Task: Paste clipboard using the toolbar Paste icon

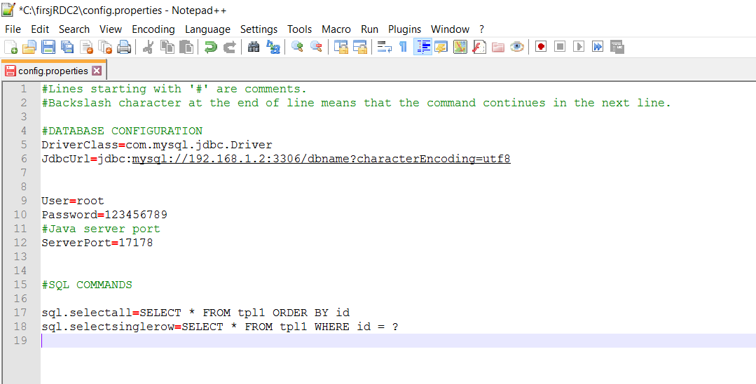Action: pos(186,47)
